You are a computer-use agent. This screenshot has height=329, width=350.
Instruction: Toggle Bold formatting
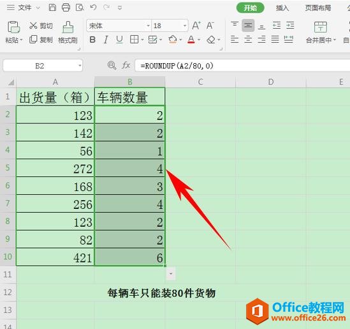pyautogui.click(x=92, y=40)
